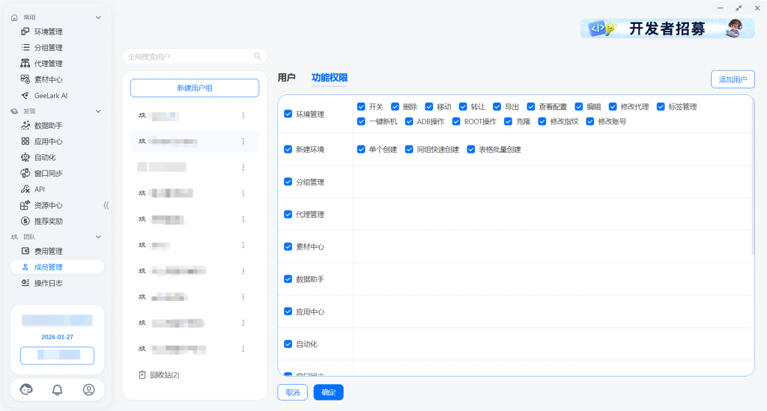
Task: Click the 添加用户 button
Action: click(x=732, y=79)
